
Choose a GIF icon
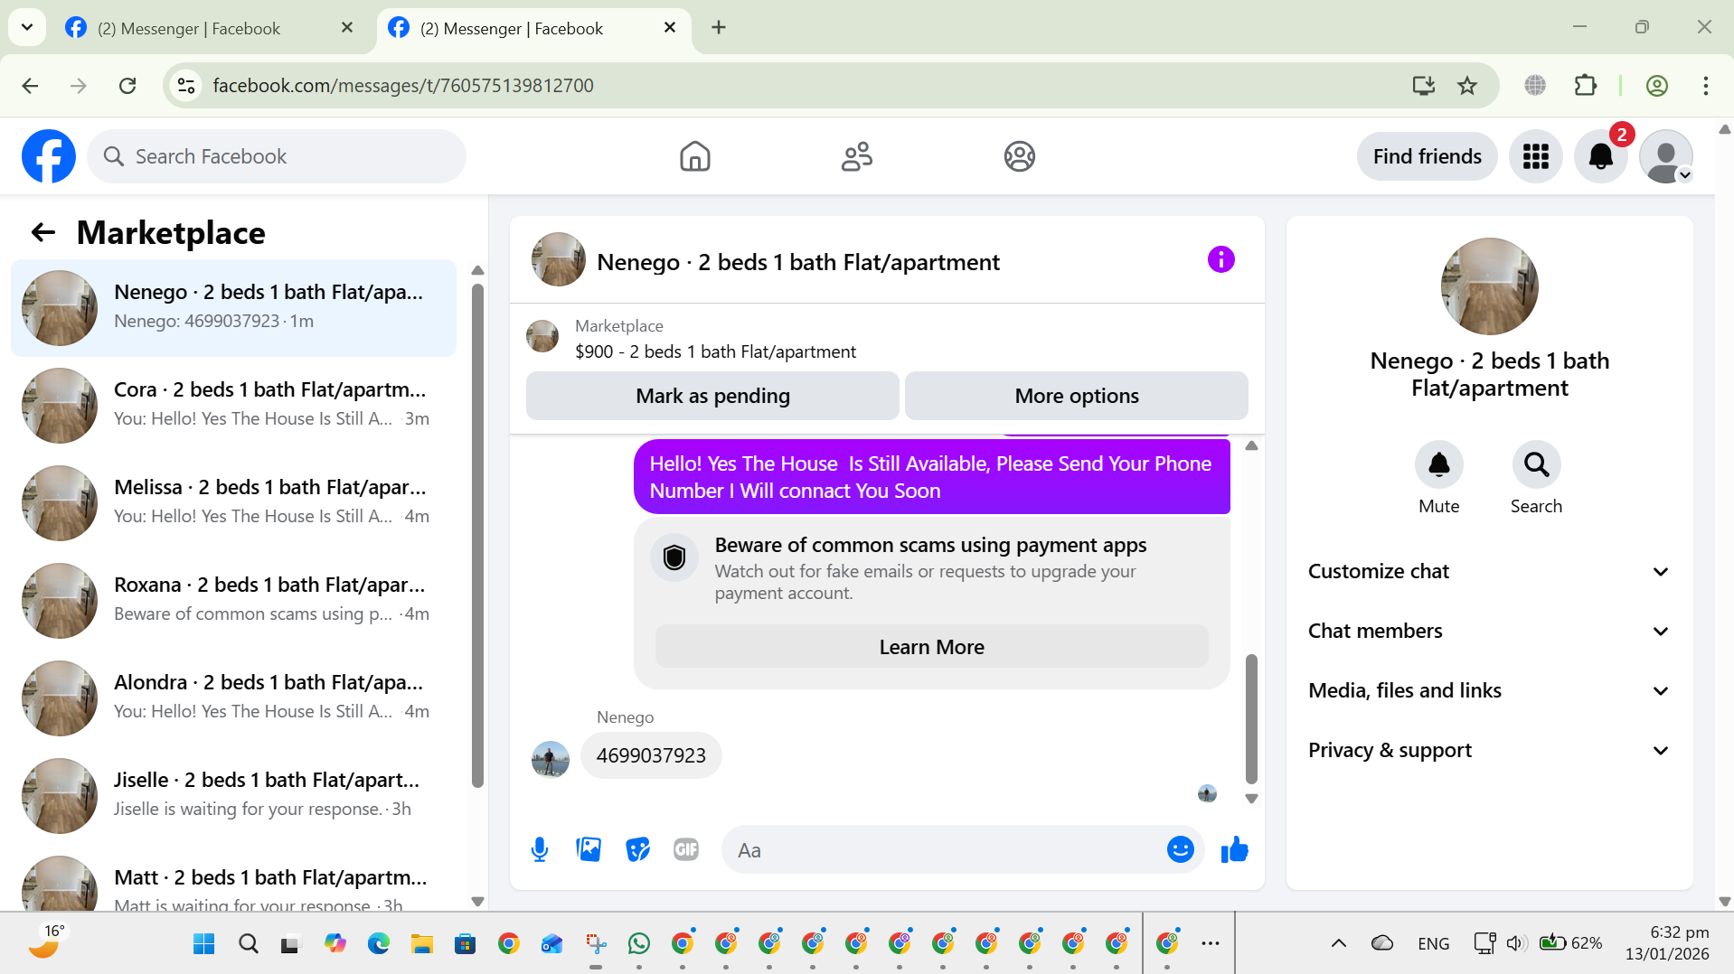click(686, 849)
